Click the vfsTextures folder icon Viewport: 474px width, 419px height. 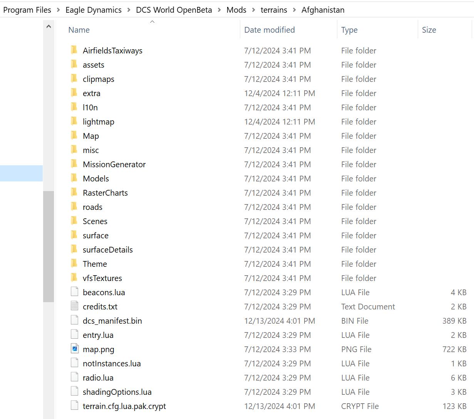click(74, 278)
